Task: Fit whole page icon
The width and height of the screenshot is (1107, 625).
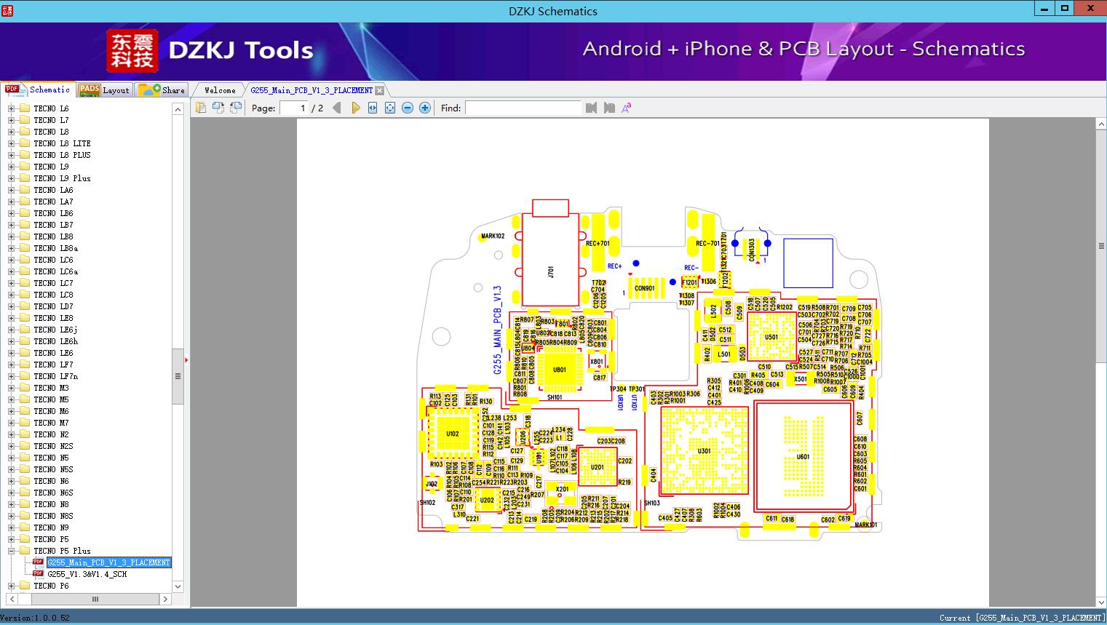Action: click(390, 108)
